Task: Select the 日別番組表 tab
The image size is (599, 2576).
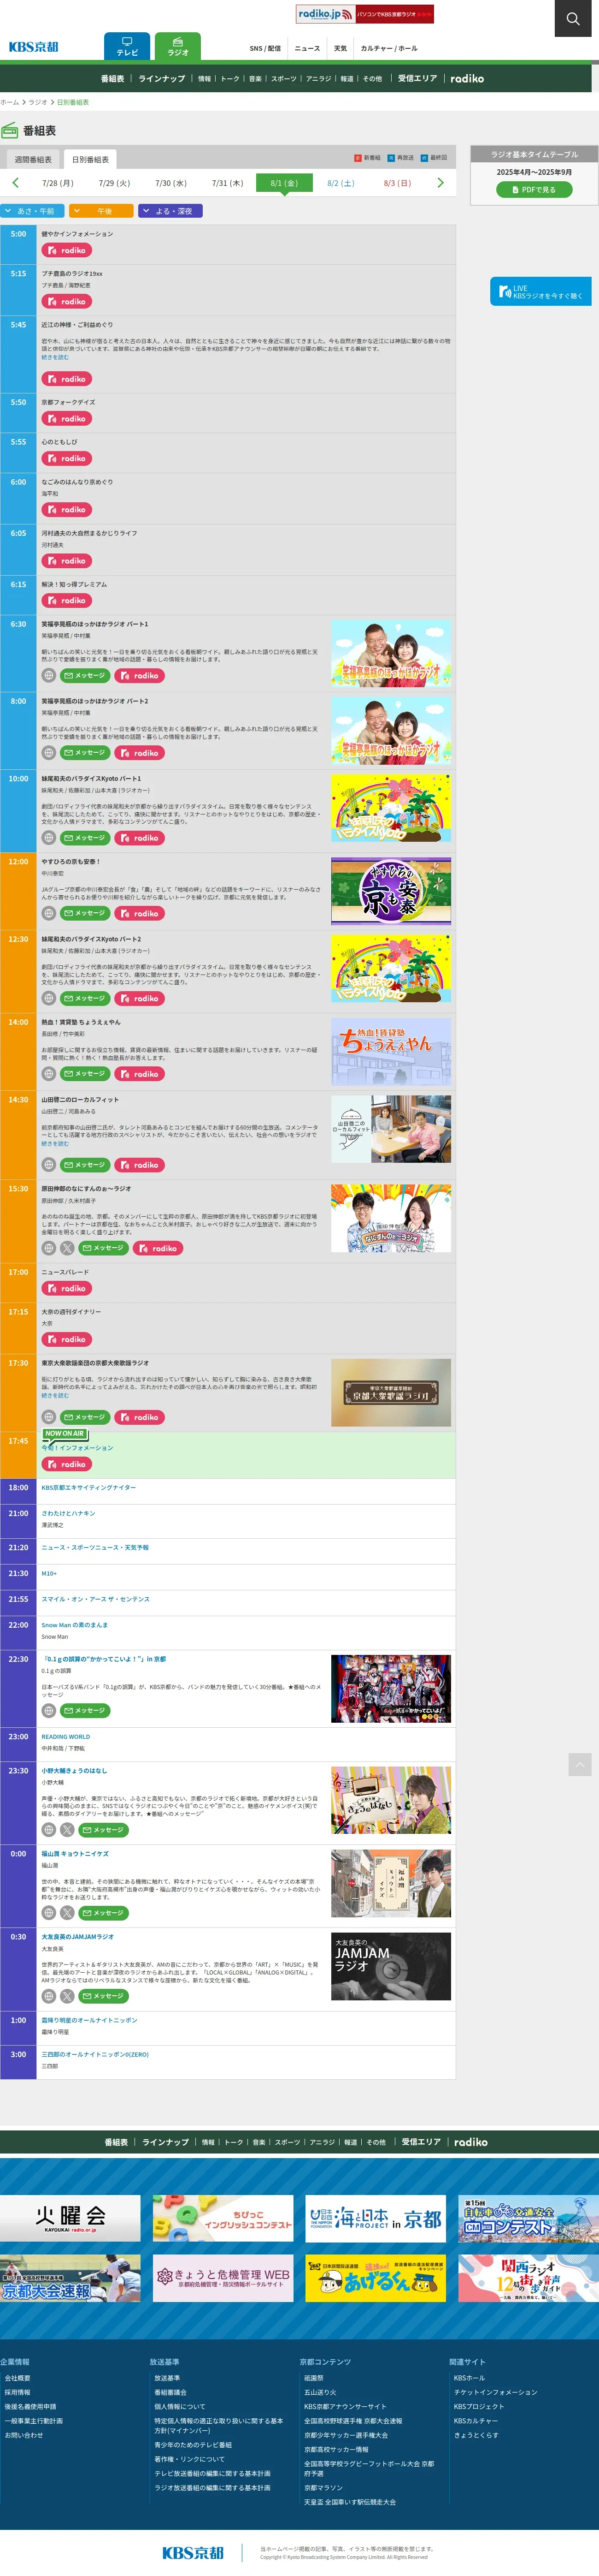Action: [90, 159]
